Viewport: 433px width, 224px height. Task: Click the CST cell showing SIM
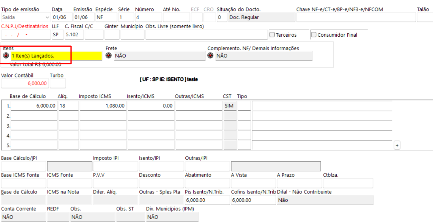click(x=230, y=106)
